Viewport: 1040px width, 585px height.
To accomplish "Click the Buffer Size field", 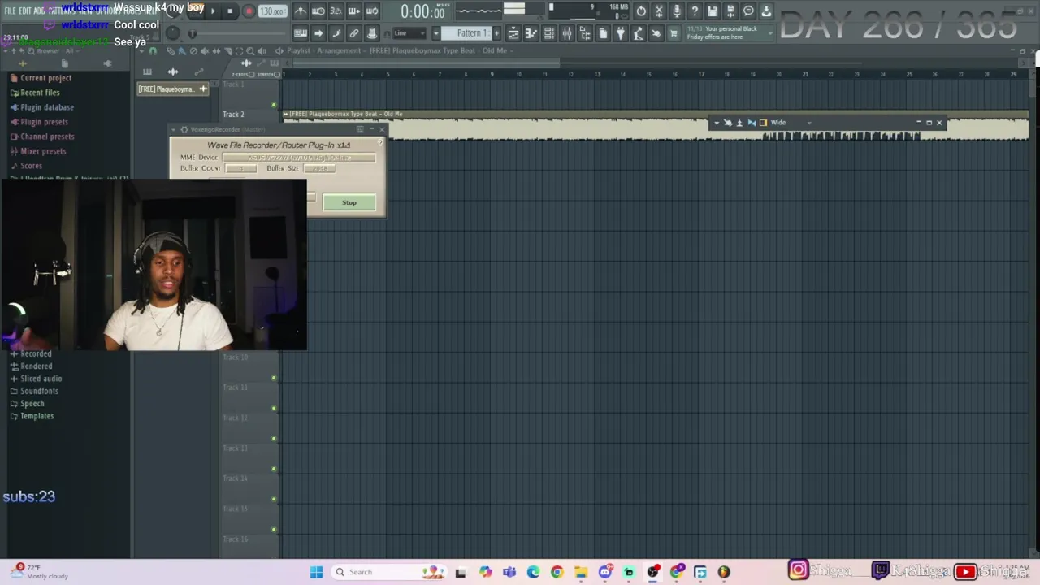I will (320, 168).
